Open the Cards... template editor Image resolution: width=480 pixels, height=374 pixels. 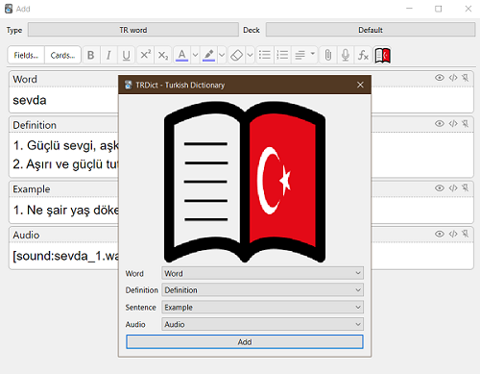click(62, 55)
